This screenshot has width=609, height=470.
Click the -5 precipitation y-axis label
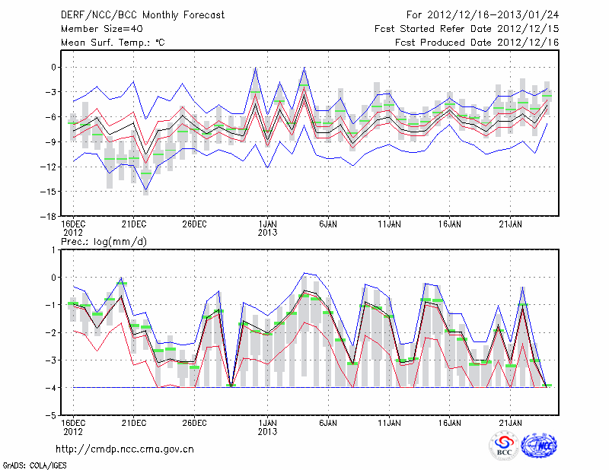tap(50, 416)
